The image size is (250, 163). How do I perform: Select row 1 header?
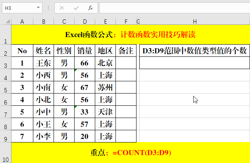[6, 35]
